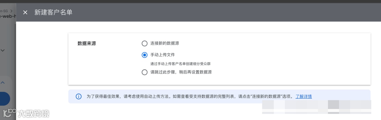
Task: Close the 新建客户名单 dialog with the X
Action: tap(25, 12)
